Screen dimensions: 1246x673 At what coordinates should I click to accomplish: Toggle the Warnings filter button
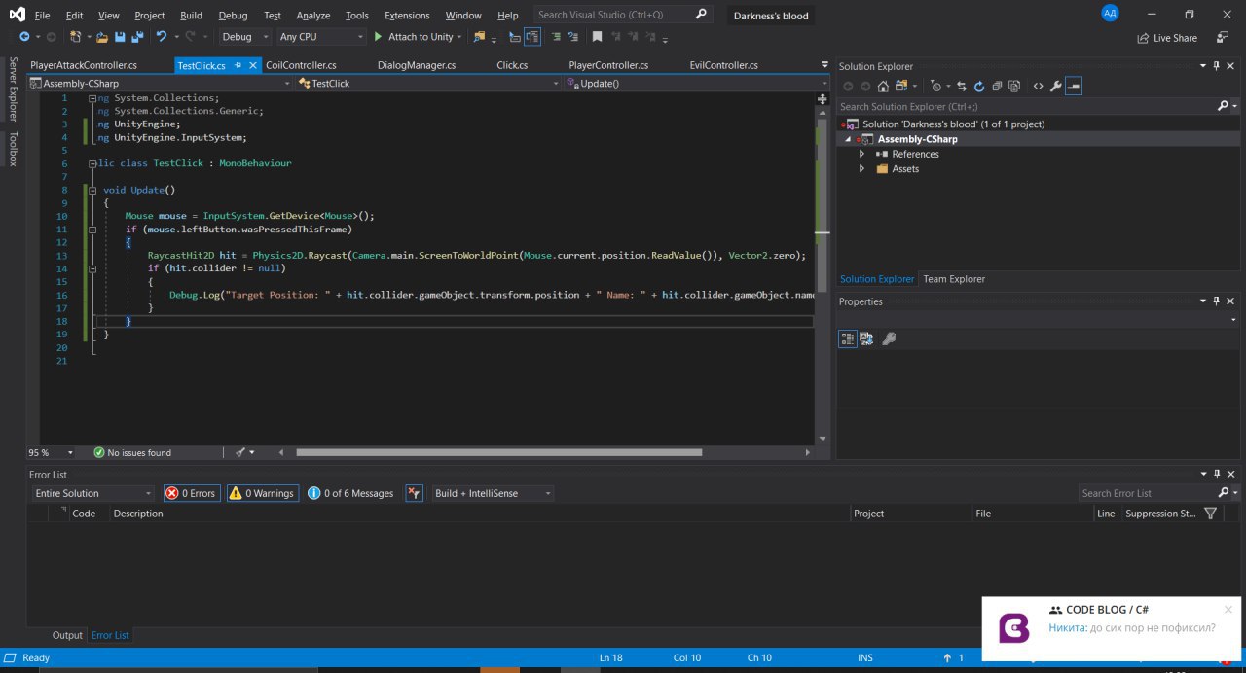(x=263, y=493)
